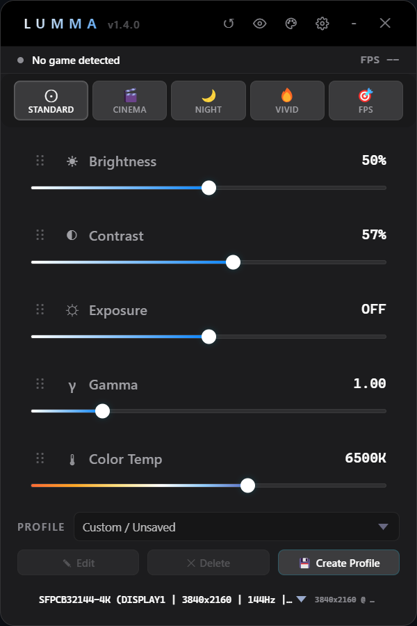Screen dimensions: 417x626
Task: Click the reset arrow icon in header
Action: (229, 24)
